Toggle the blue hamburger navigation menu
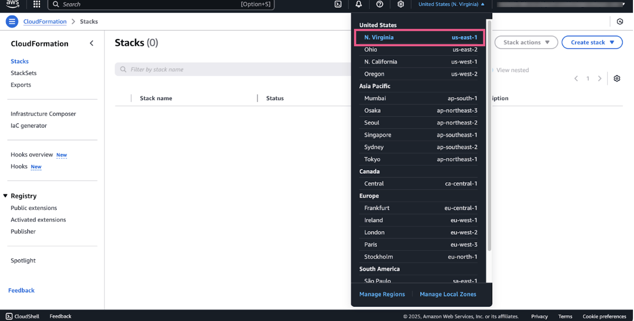634x321 pixels. [x=12, y=21]
